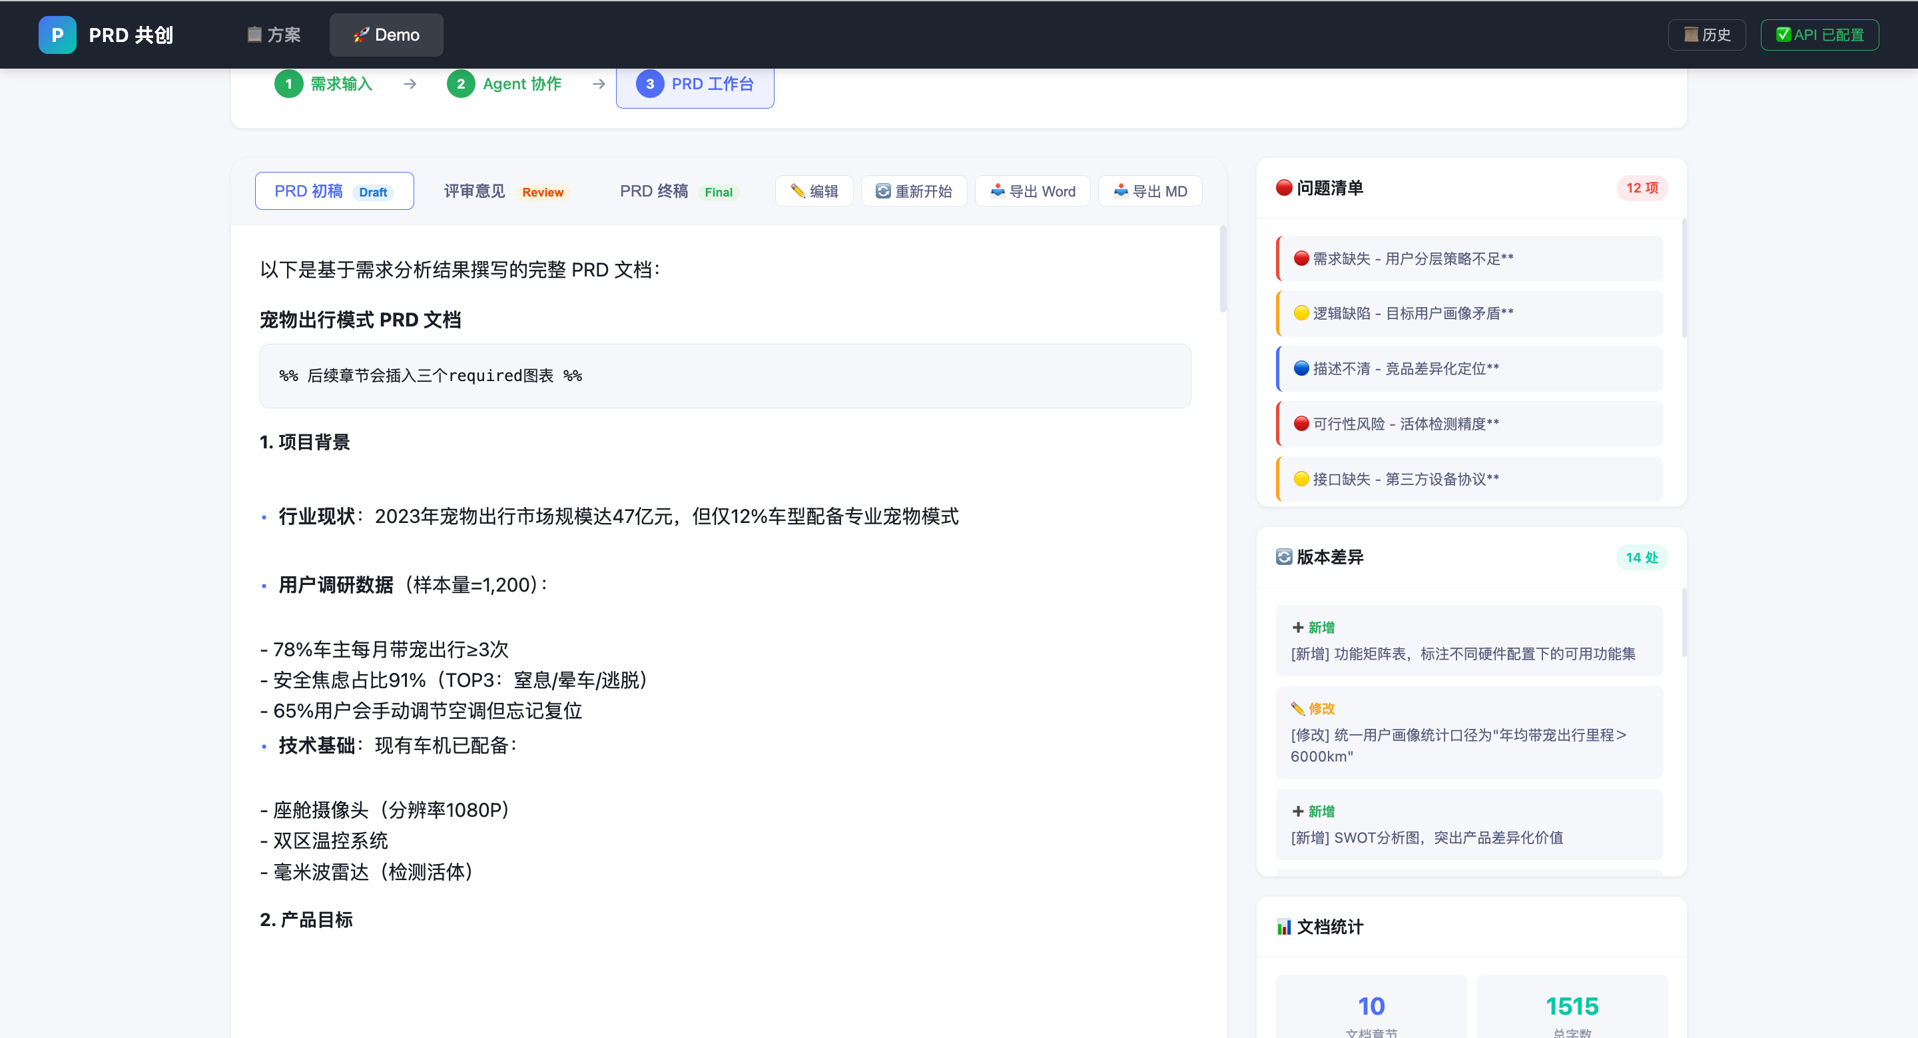Click the PRD 共创 logo icon
This screenshot has width=1918, height=1038.
point(57,35)
